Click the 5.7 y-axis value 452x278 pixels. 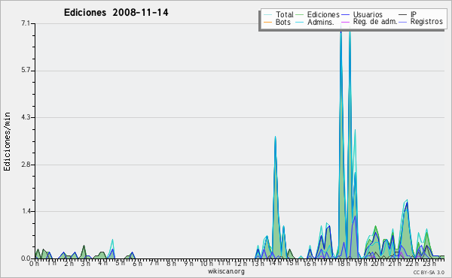coord(26,71)
